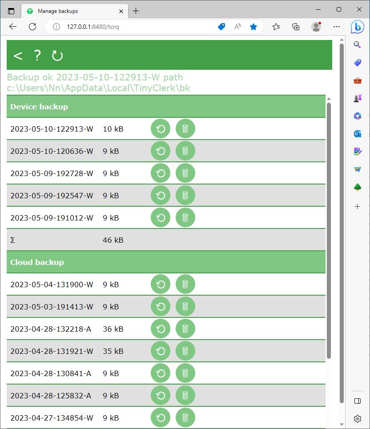
Task: Delete the 2023-05-10-120636-W backup
Action: coord(185,151)
